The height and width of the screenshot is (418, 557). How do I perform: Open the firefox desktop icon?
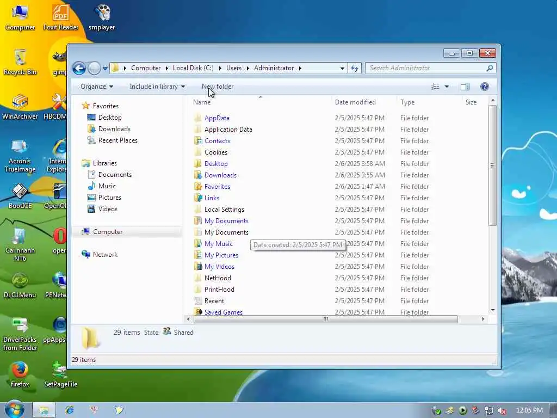pyautogui.click(x=20, y=374)
